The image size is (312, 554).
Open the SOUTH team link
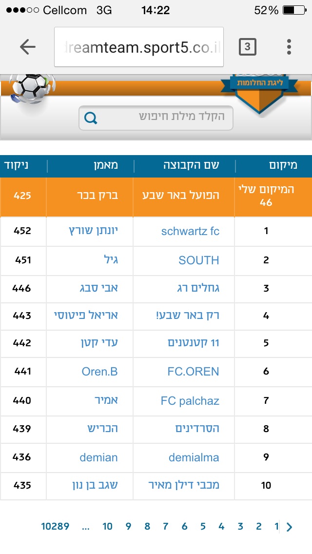tap(198, 260)
